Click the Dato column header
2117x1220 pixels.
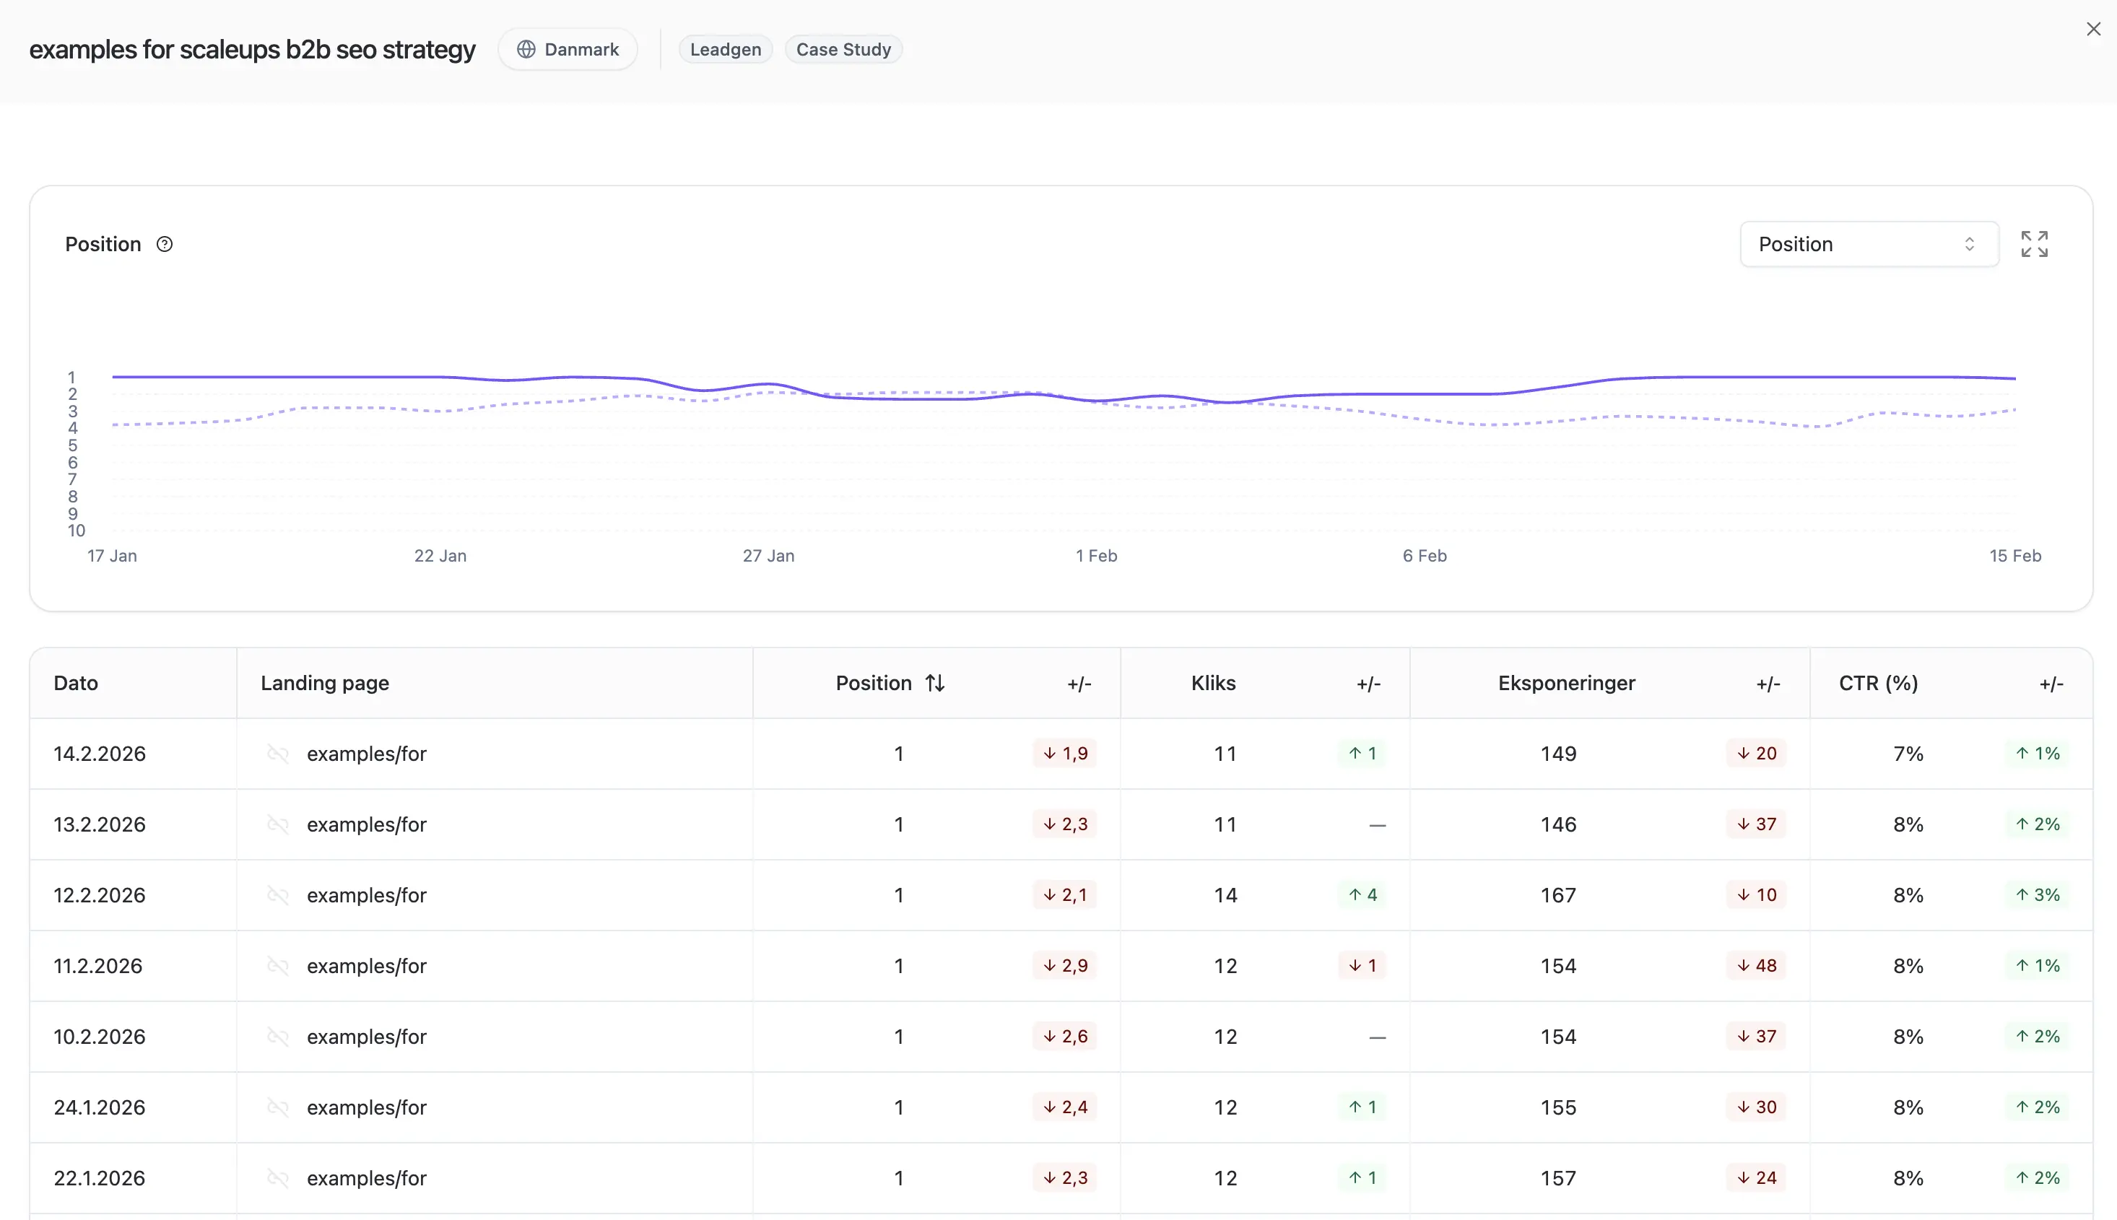pyautogui.click(x=74, y=683)
